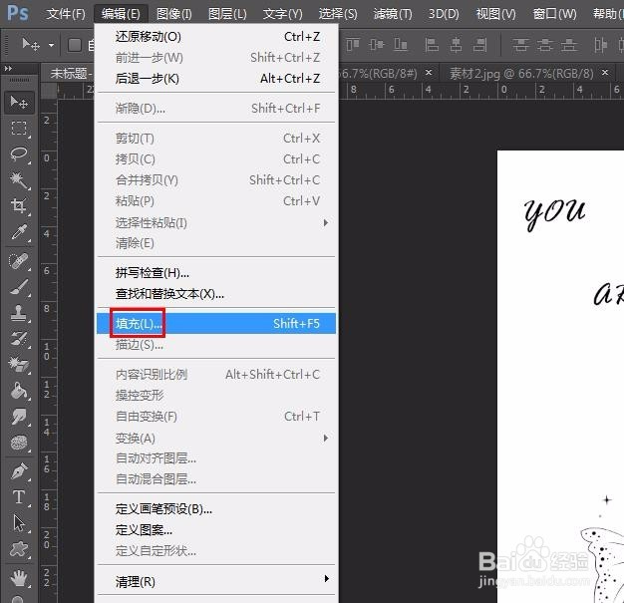624x603 pixels.
Task: Choose 定义图案... menu item
Action: point(216,530)
